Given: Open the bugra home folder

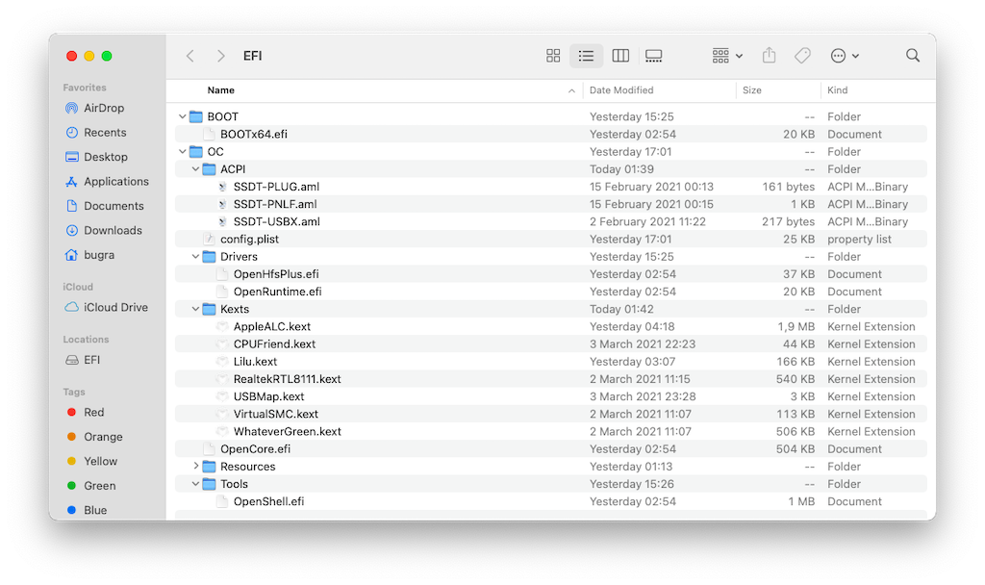Looking at the screenshot, I should tap(99, 255).
